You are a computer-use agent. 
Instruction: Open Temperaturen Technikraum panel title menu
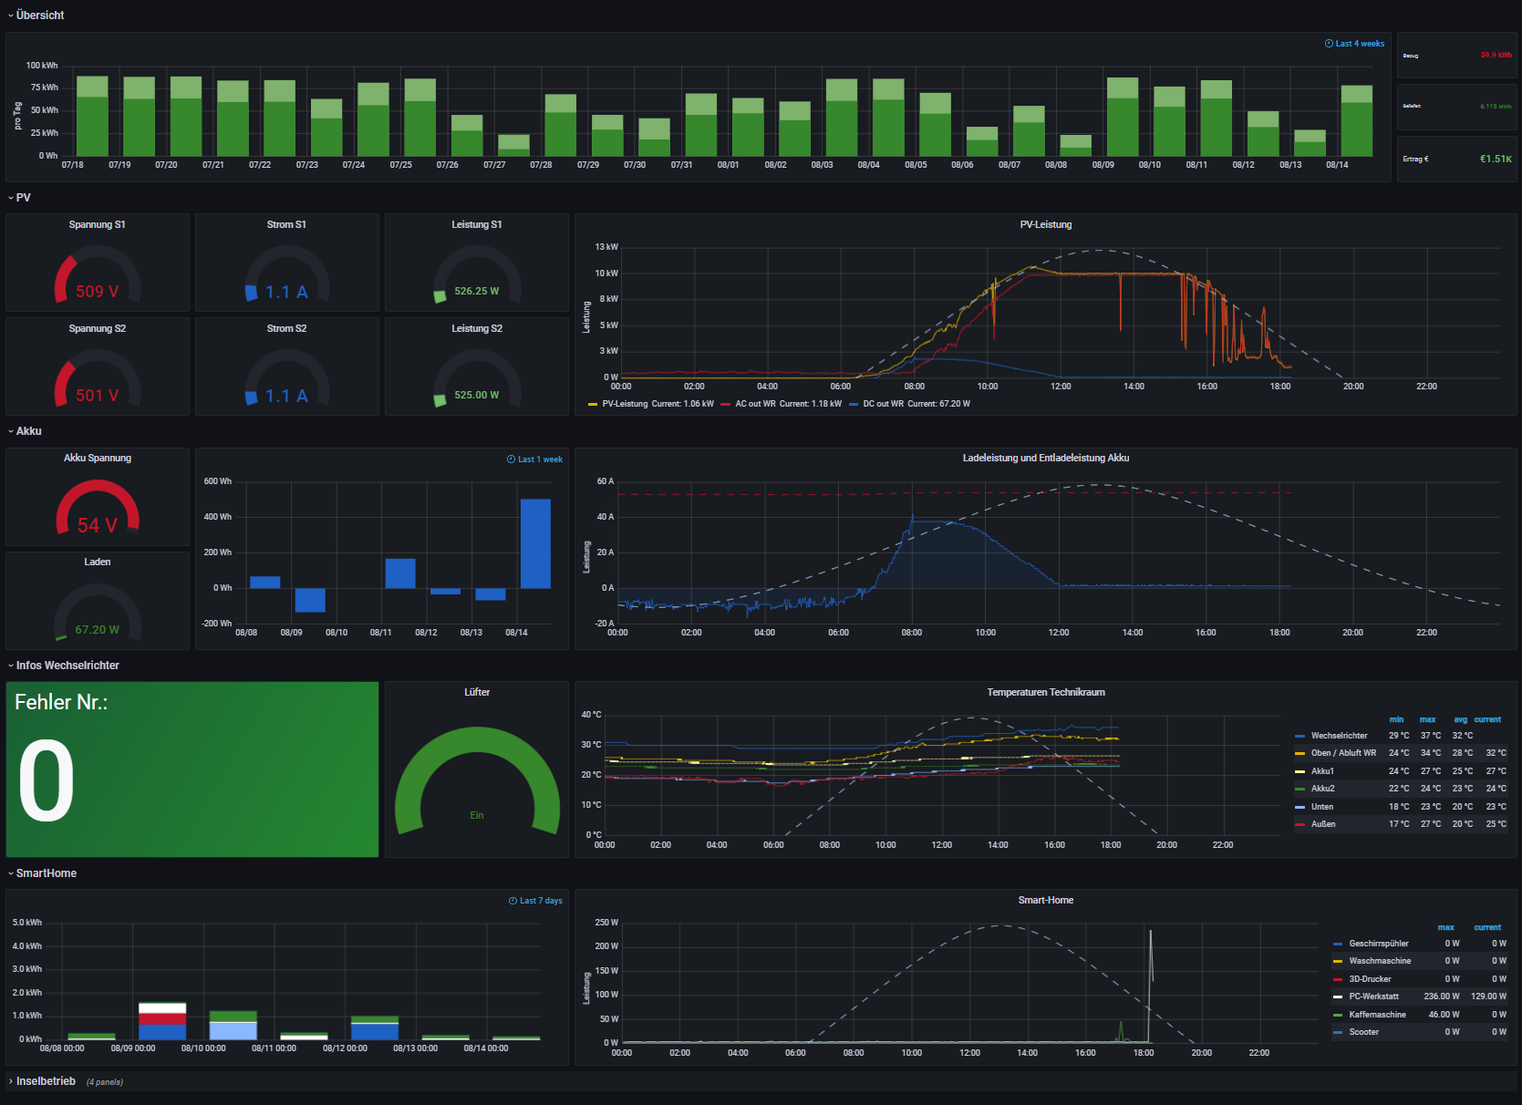coord(1045,692)
